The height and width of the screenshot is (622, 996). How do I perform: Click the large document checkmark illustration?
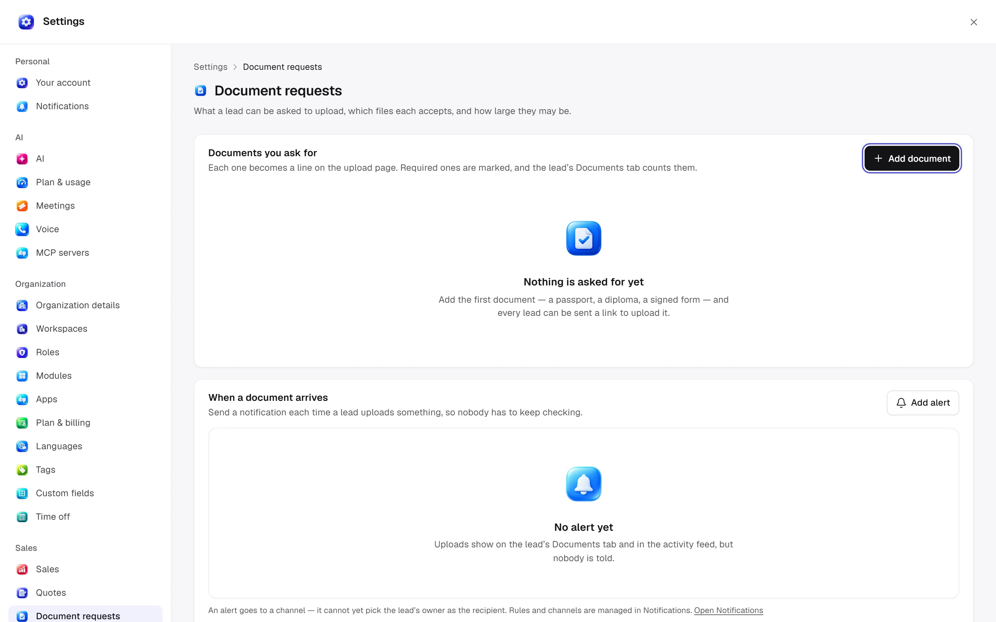click(x=584, y=238)
